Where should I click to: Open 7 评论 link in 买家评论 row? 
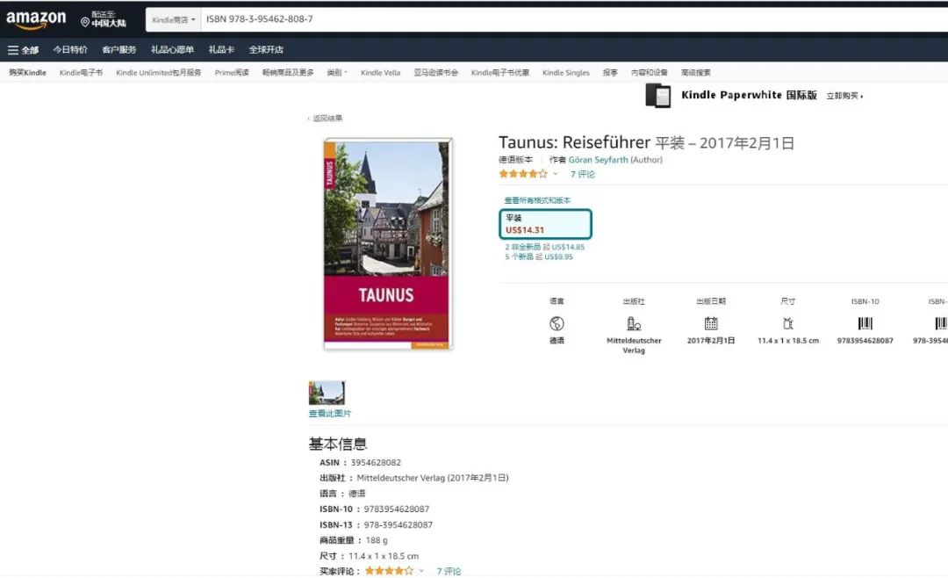pyautogui.click(x=449, y=571)
